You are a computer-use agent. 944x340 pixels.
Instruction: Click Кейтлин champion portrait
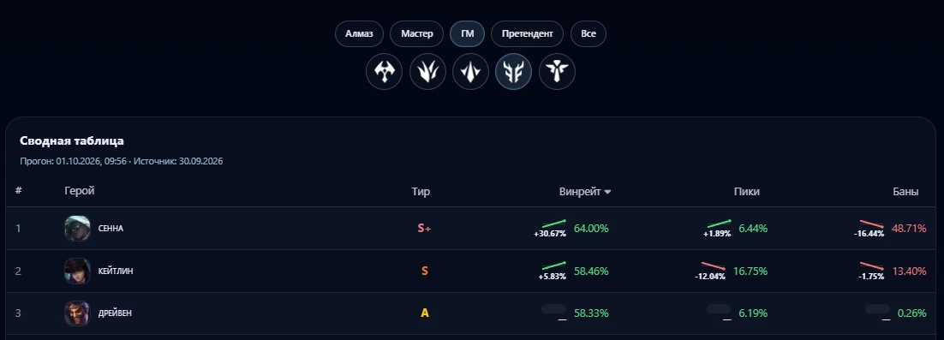[78, 271]
